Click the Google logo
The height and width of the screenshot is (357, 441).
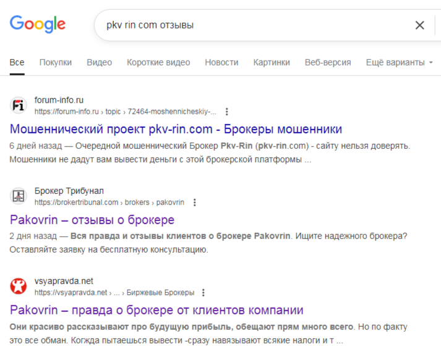38,24
